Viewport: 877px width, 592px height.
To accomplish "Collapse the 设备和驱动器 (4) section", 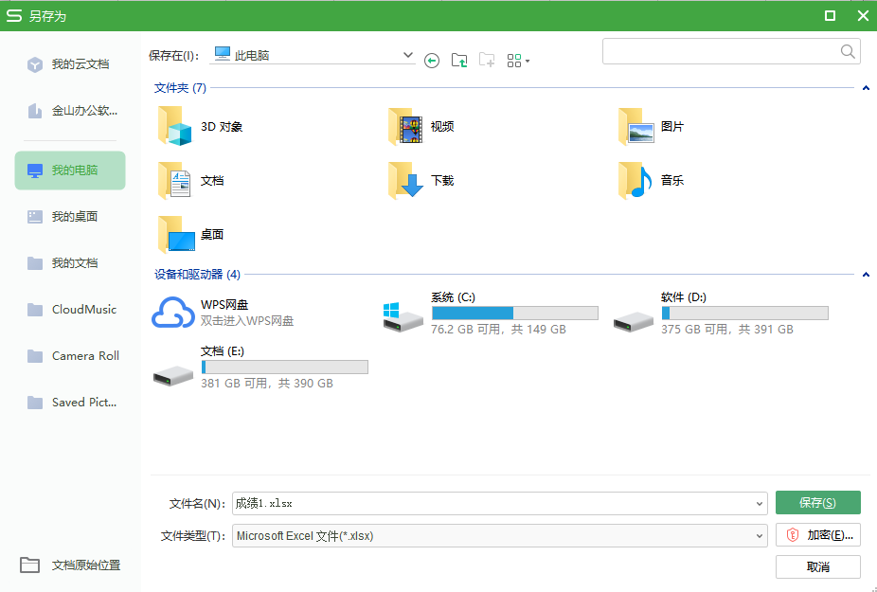I will (x=866, y=275).
